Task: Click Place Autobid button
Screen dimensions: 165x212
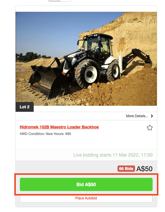Action: pyautogui.click(x=86, y=198)
